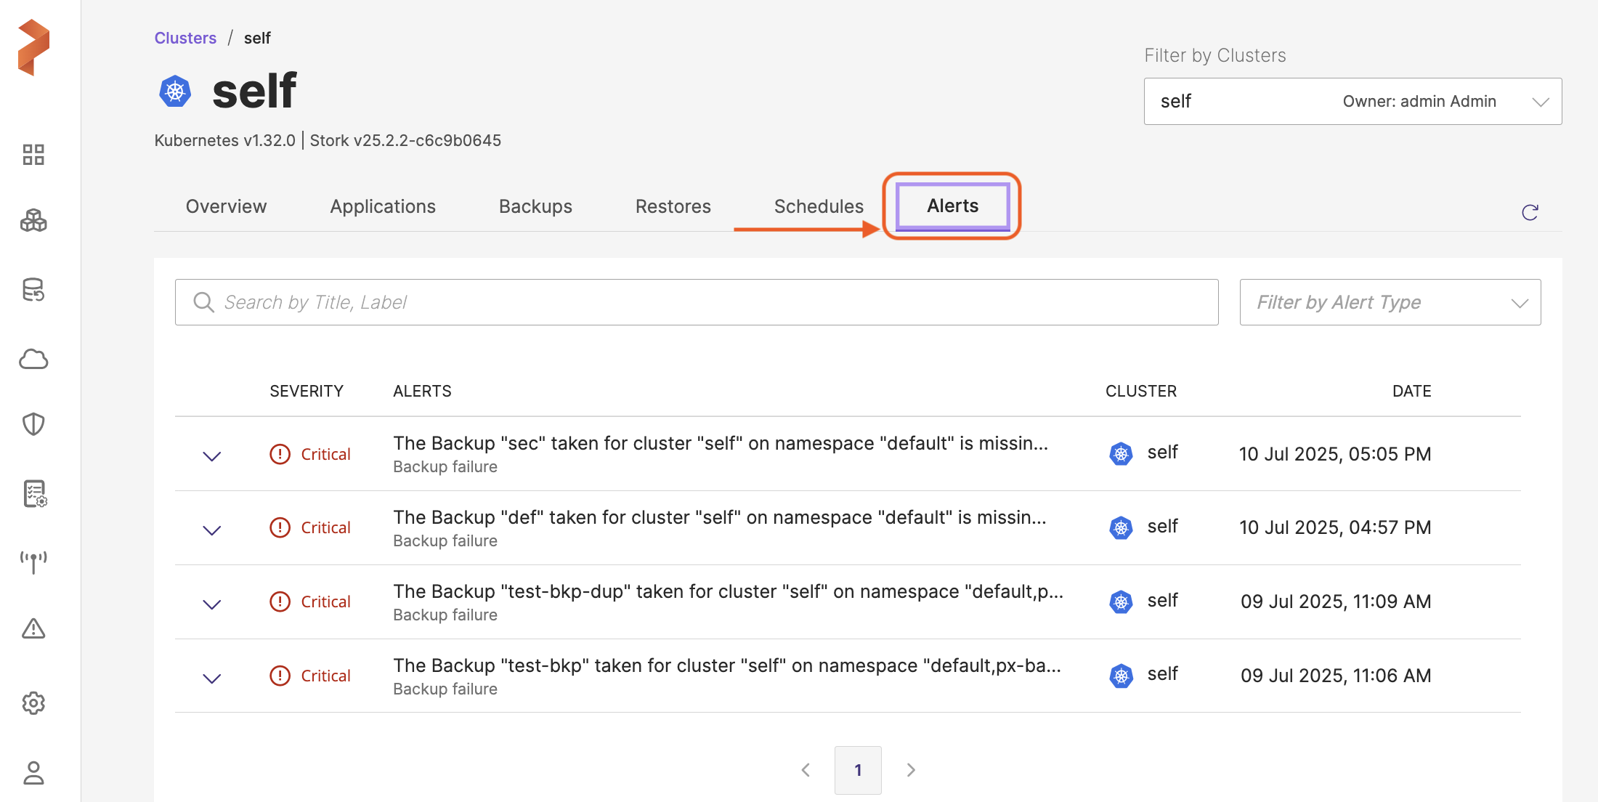Go to next page arrow in pagination
This screenshot has width=1598, height=802.
click(x=911, y=769)
